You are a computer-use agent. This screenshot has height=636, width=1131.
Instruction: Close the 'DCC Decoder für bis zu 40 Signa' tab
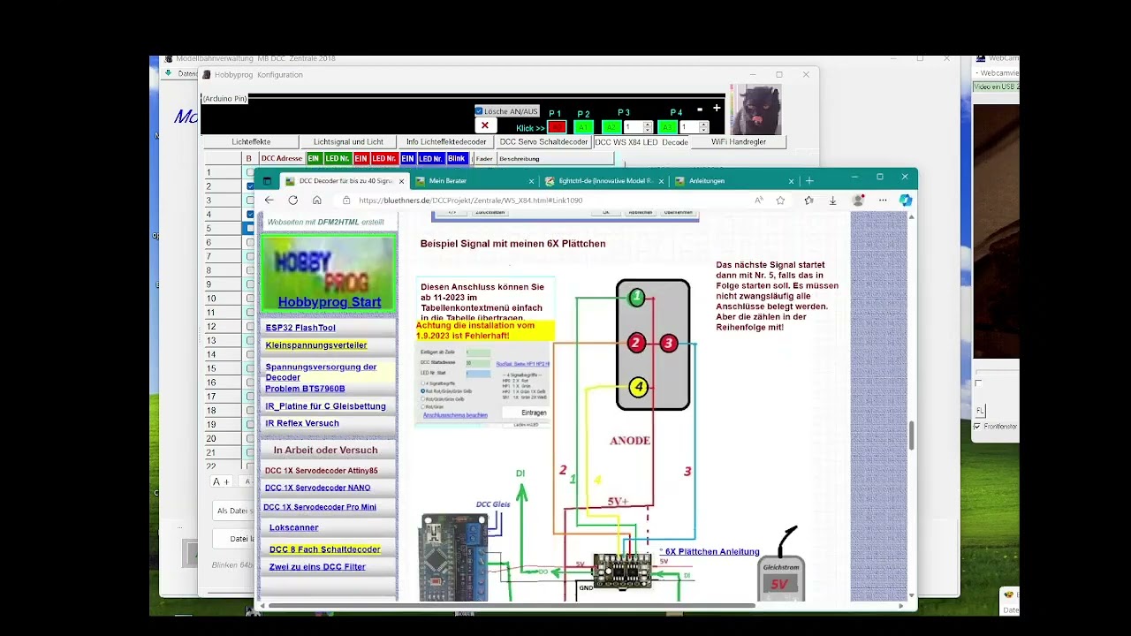[401, 181]
